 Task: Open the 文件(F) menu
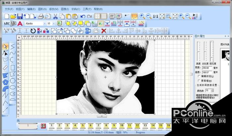(9, 9)
